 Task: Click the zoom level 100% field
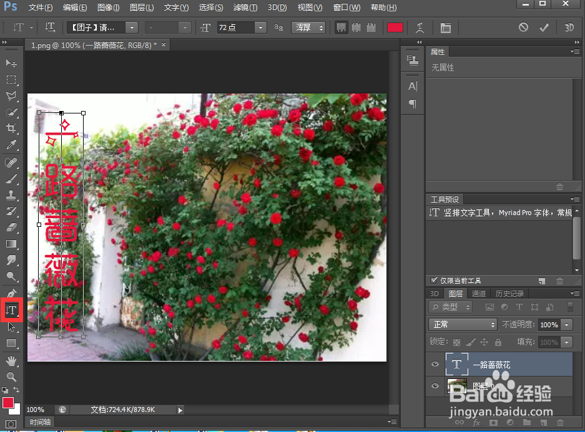coord(36,410)
